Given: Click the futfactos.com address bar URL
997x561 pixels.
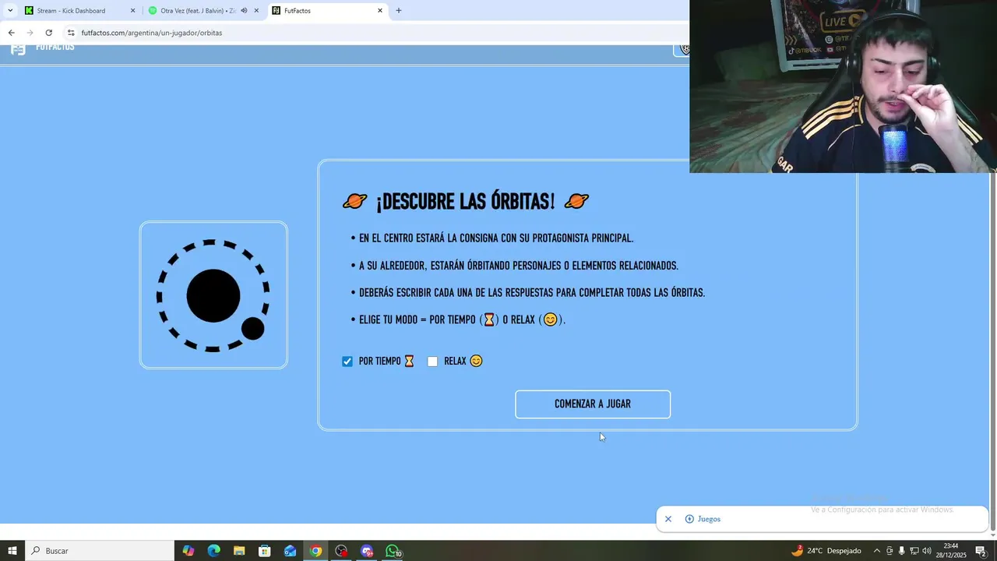Looking at the screenshot, I should (x=152, y=33).
